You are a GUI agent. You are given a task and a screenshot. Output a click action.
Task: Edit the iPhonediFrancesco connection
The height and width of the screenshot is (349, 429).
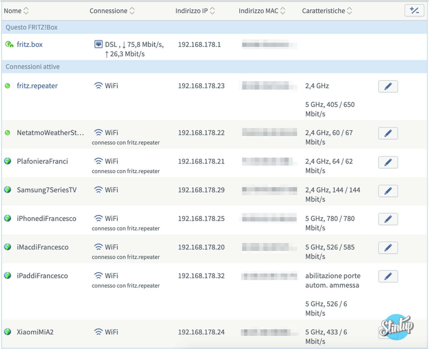pos(388,219)
